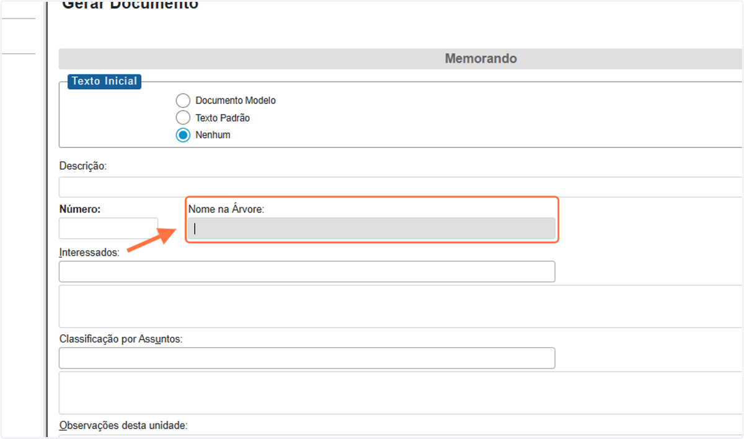Select the Interessados list box
Viewport: 744px width, 439px height.
[x=401, y=306]
